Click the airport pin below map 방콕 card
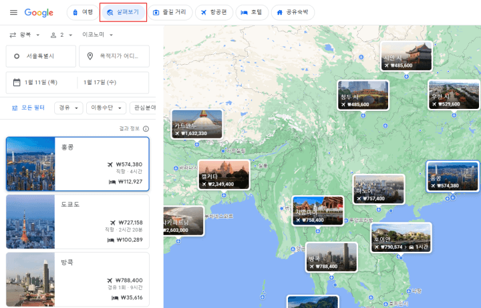The width and height of the screenshot is (481, 308). [331, 277]
